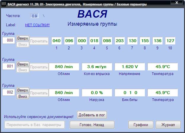The height and width of the screenshot is (133, 185).
Task: Click the 45.9°C temperature in group 002
Action: pos(163,93)
